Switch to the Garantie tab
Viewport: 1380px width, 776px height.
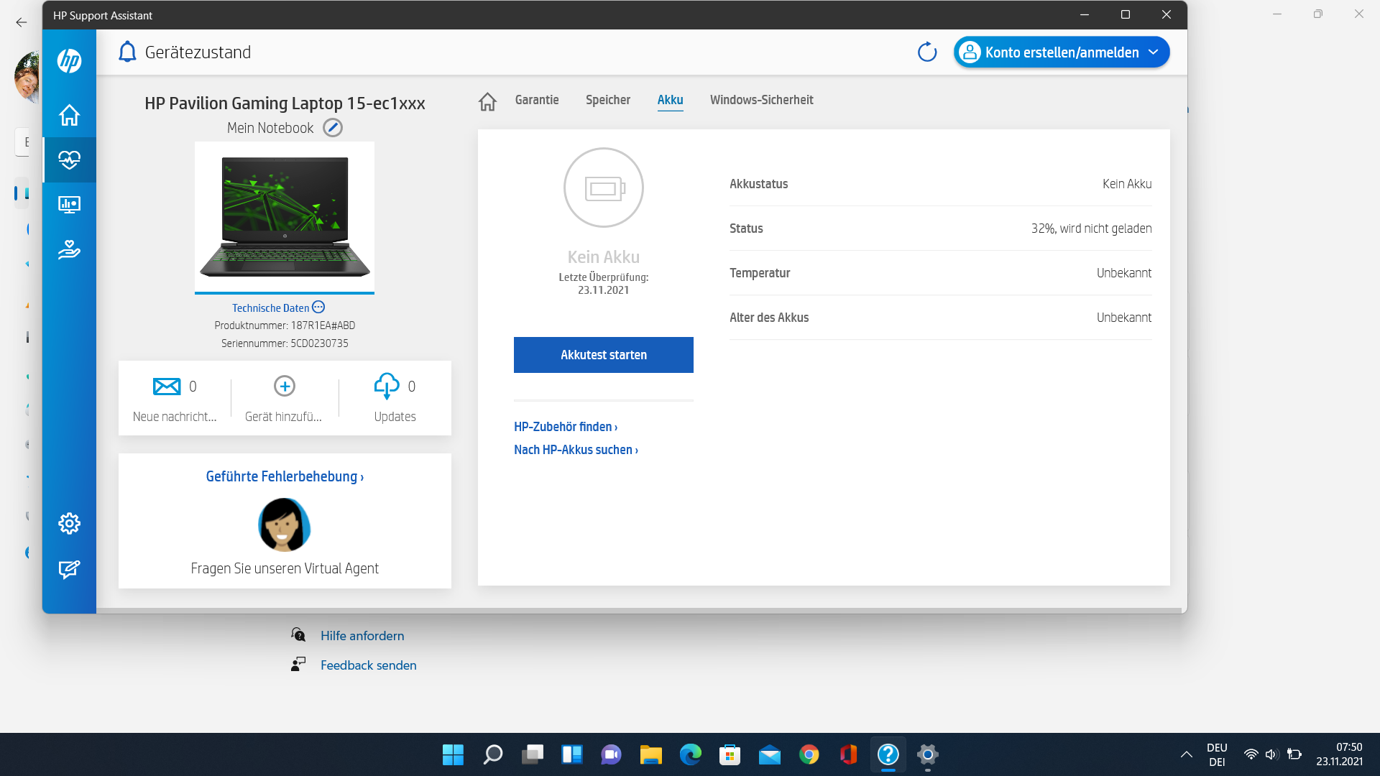(536, 100)
